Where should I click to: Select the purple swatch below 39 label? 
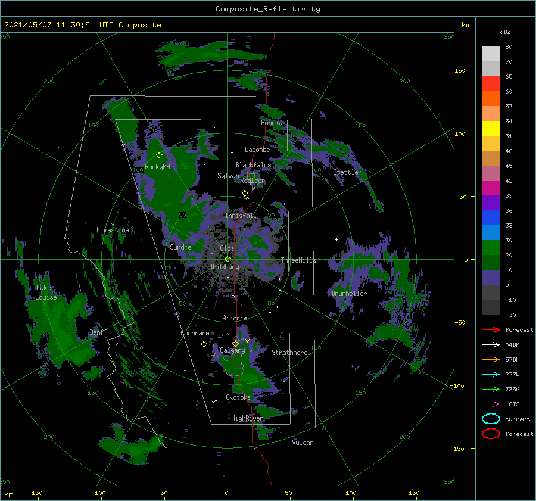coord(491,203)
